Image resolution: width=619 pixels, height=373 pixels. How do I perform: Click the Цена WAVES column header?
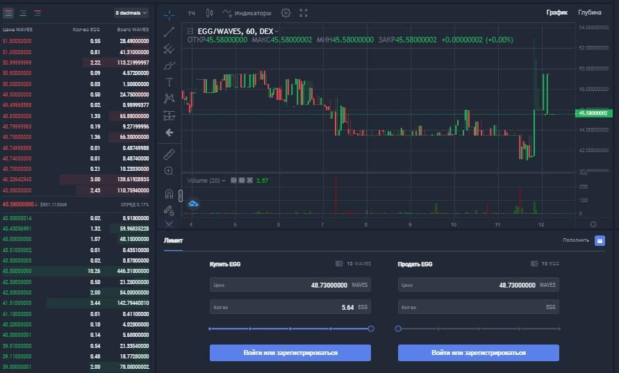click(x=17, y=30)
